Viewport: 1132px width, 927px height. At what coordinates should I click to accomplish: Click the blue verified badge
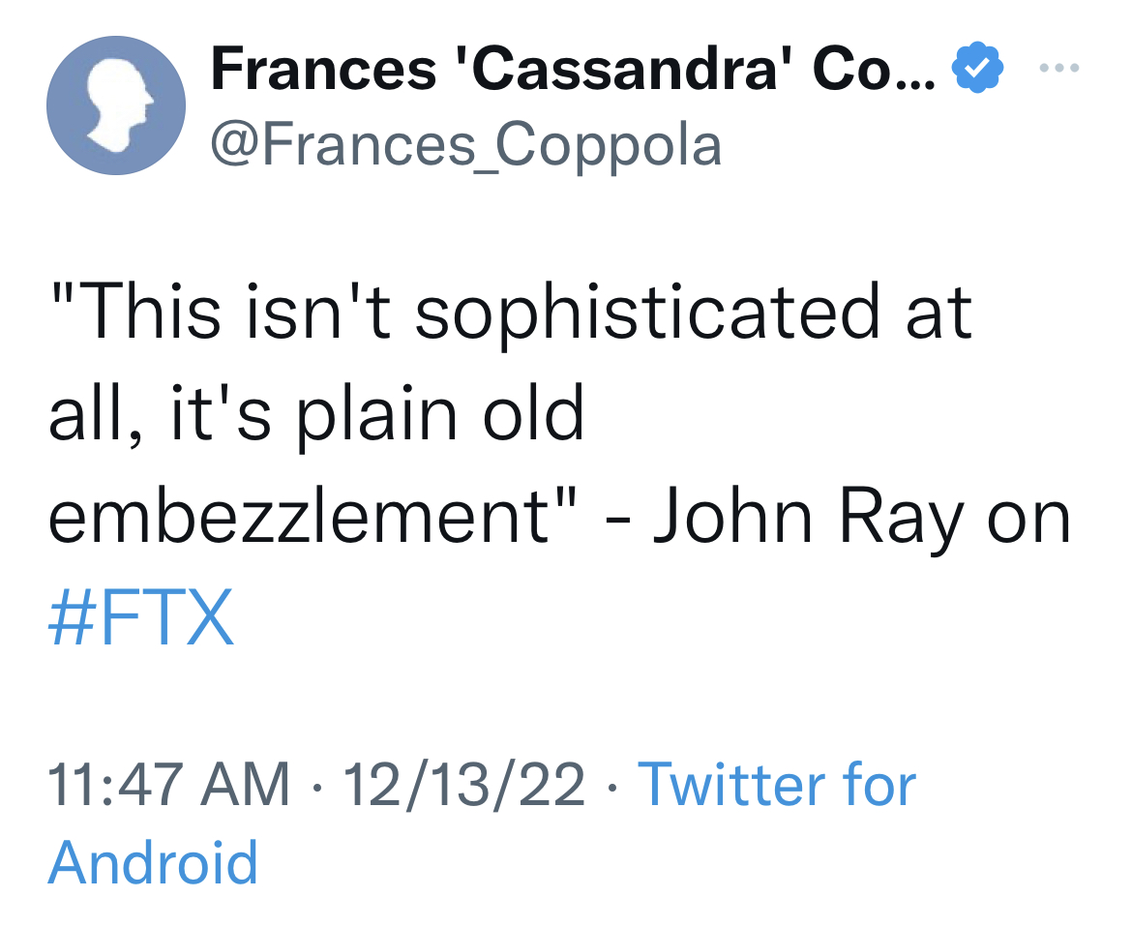click(978, 69)
